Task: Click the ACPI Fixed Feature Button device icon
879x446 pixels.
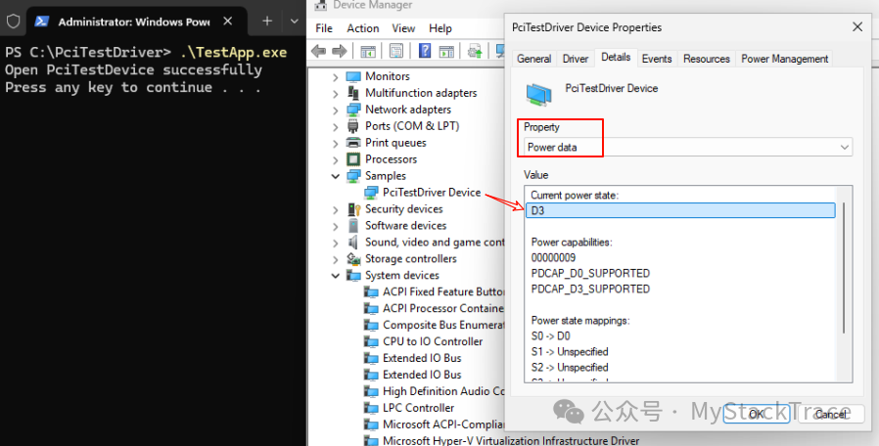Action: [x=371, y=291]
